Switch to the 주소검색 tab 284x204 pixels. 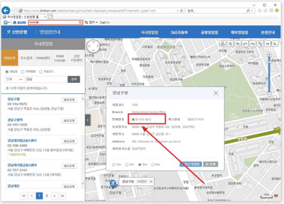pos(26,58)
